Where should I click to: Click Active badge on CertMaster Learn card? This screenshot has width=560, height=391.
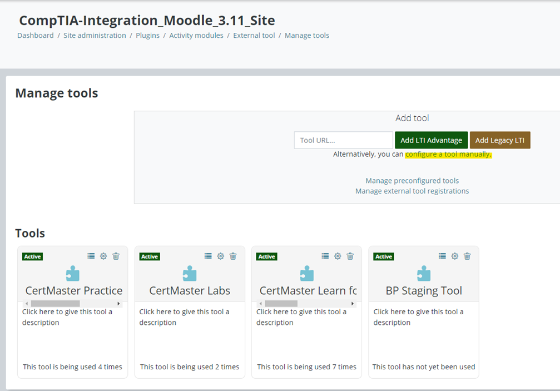pos(267,257)
